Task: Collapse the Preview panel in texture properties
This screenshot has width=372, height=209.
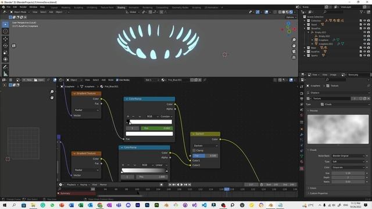Action: (x=313, y=111)
